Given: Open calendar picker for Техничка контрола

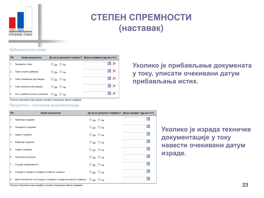Looking at the screenshot, I should (x=148, y=156).
